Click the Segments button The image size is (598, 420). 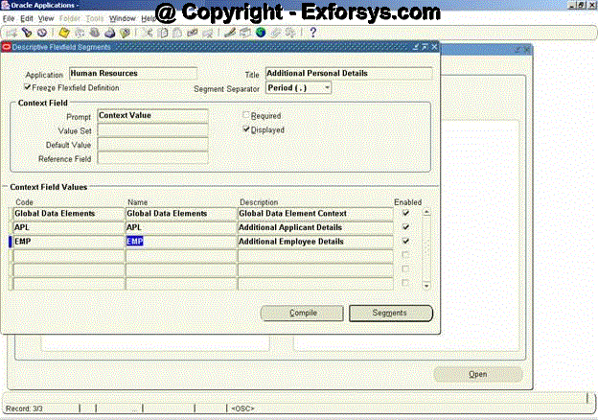click(x=390, y=313)
